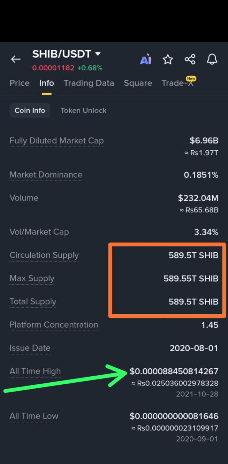This screenshot has height=464, width=228.
Task: Select the Info tab
Action: click(x=47, y=83)
